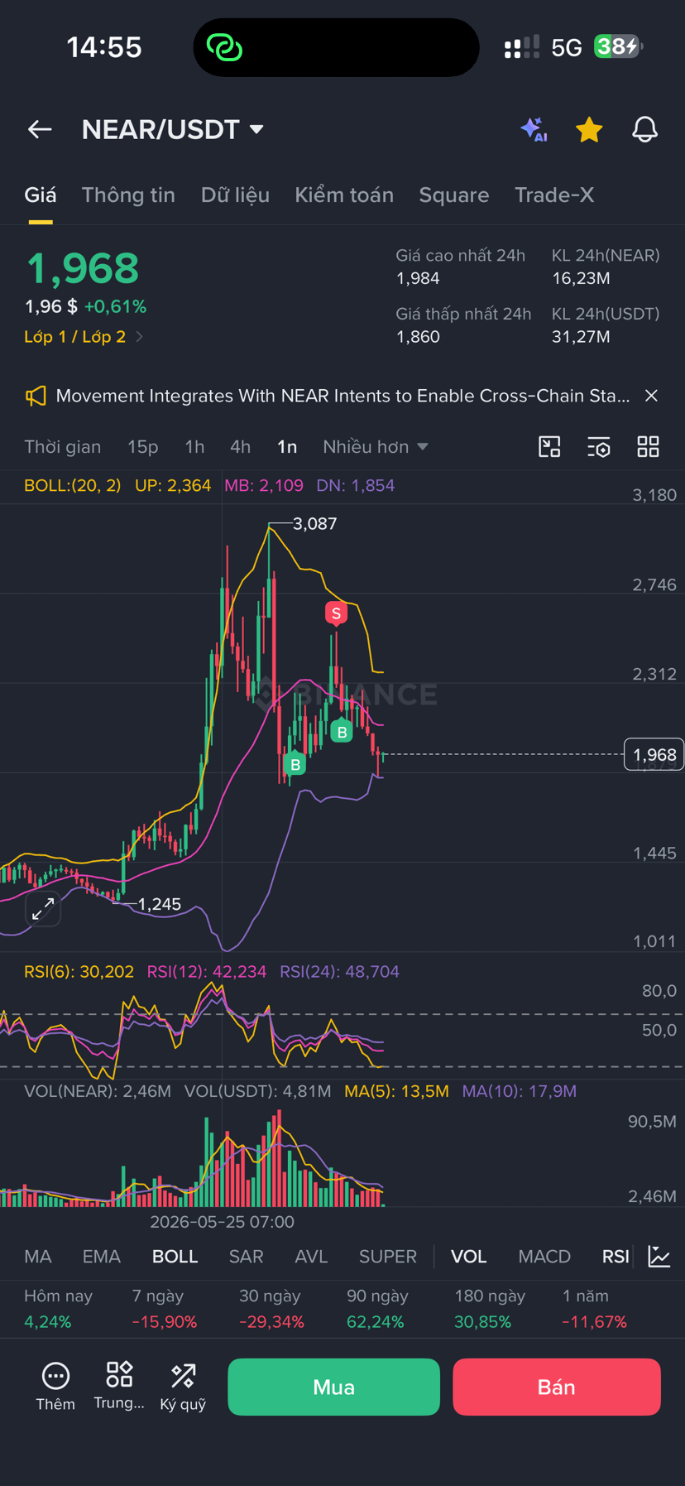The width and height of the screenshot is (685, 1486).
Task: Tap the 7 ngày -15,90% performance
Action: click(x=164, y=1309)
